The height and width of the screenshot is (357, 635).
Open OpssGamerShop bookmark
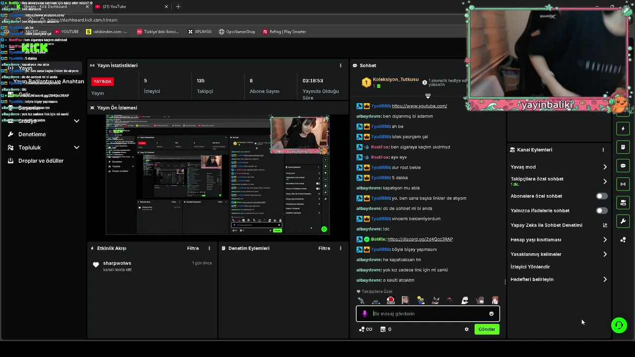(237, 32)
